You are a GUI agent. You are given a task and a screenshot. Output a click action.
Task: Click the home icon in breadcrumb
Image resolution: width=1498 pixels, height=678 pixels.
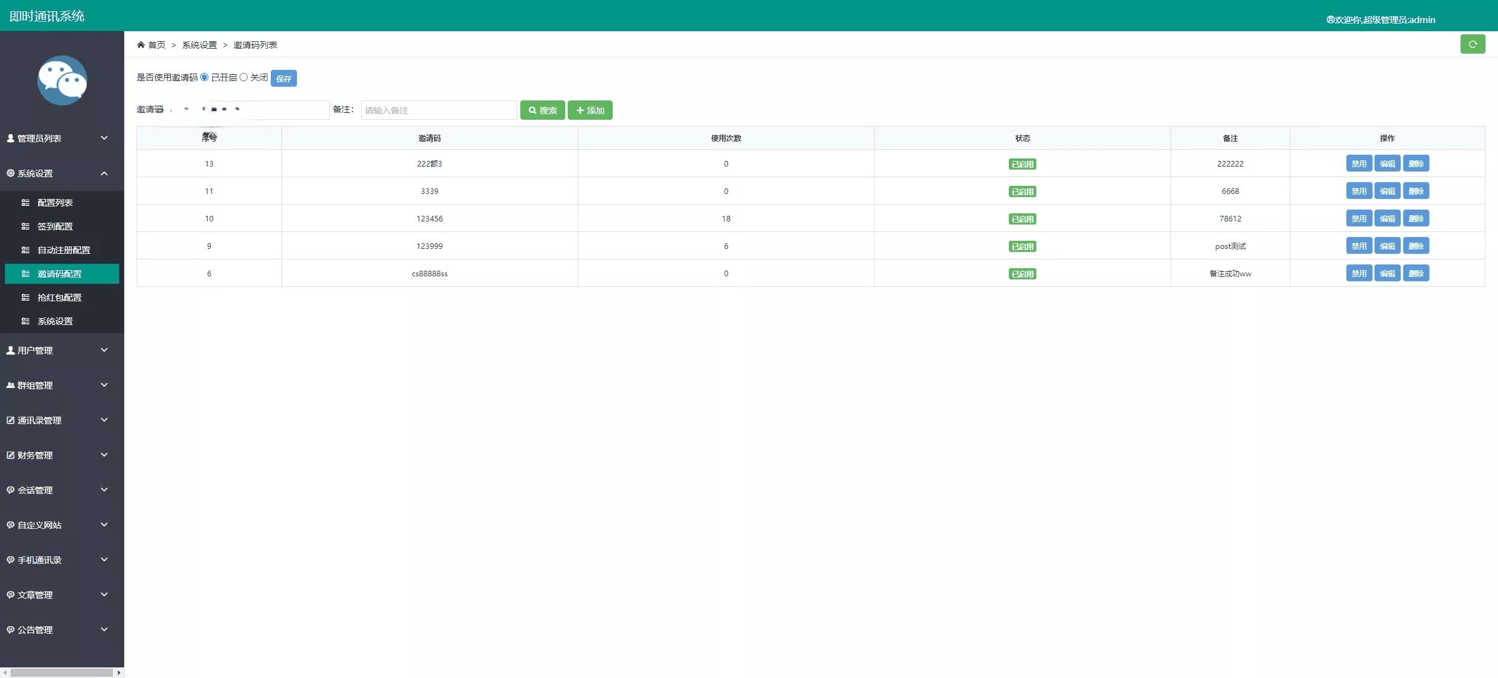point(141,44)
